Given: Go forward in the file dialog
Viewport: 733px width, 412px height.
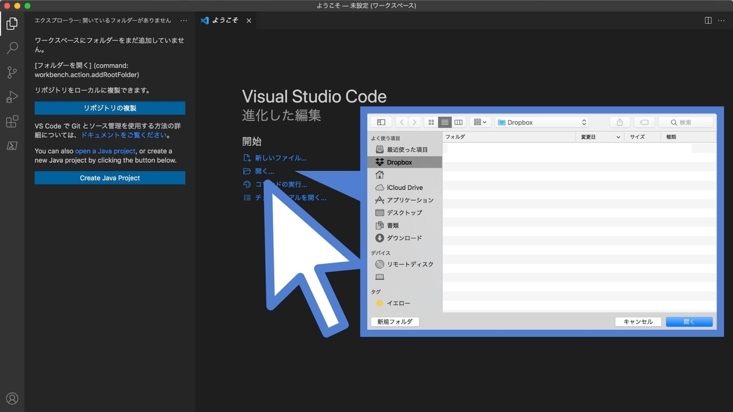Looking at the screenshot, I should click(x=415, y=122).
